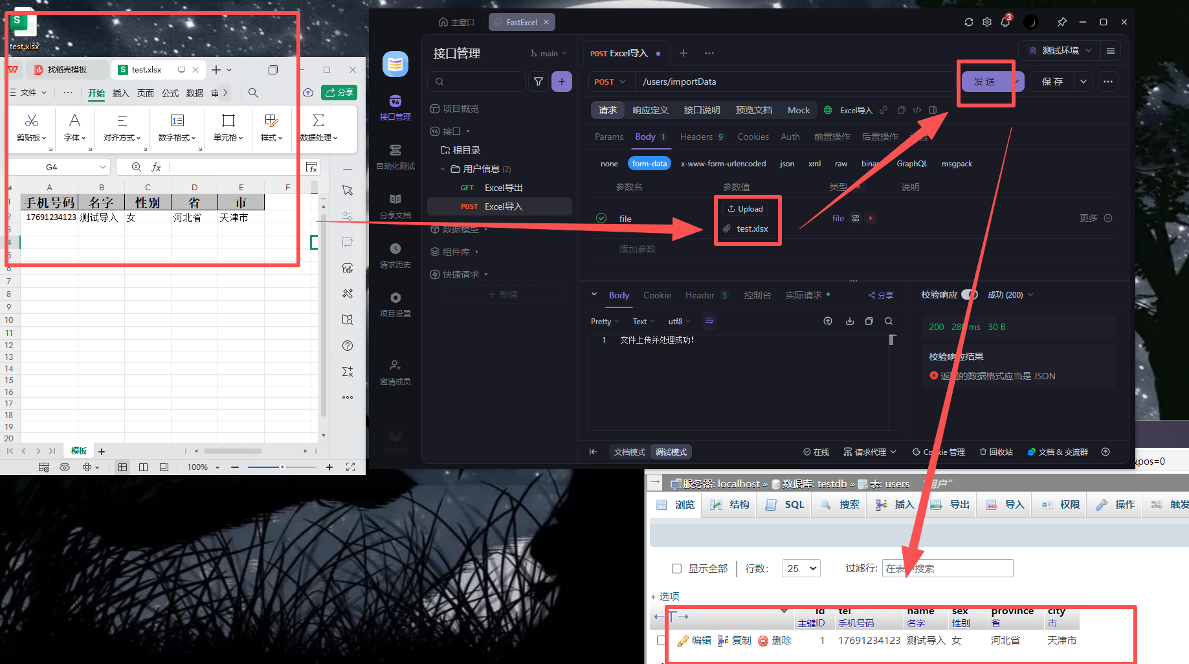Click the selection arrow tool in the WPS side panel
The width and height of the screenshot is (1189, 664).
coord(348,190)
